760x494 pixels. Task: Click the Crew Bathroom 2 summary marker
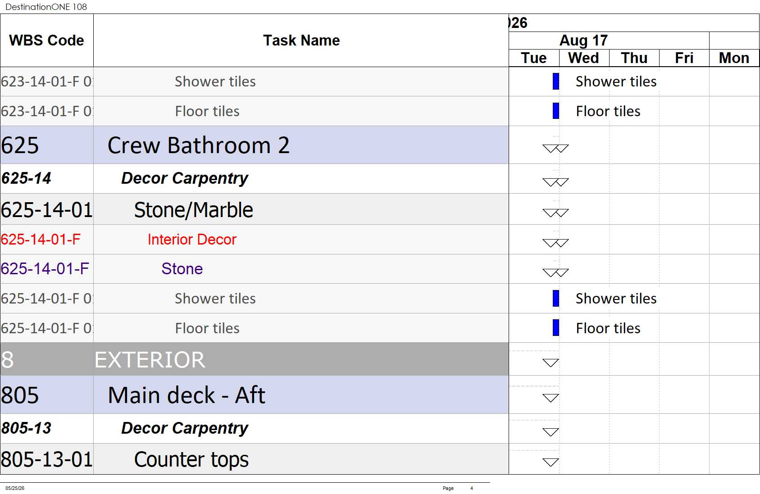click(555, 148)
